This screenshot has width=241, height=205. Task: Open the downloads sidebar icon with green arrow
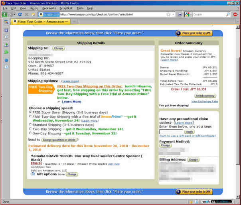[6, 45]
